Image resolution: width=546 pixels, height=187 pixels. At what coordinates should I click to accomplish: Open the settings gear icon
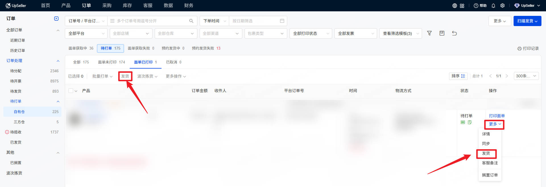point(502,6)
